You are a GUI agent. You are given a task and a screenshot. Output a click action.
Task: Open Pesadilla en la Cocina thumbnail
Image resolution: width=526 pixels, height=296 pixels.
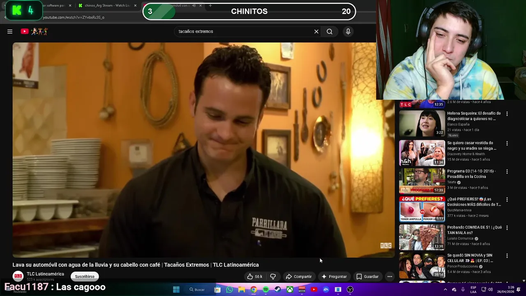pos(422,180)
